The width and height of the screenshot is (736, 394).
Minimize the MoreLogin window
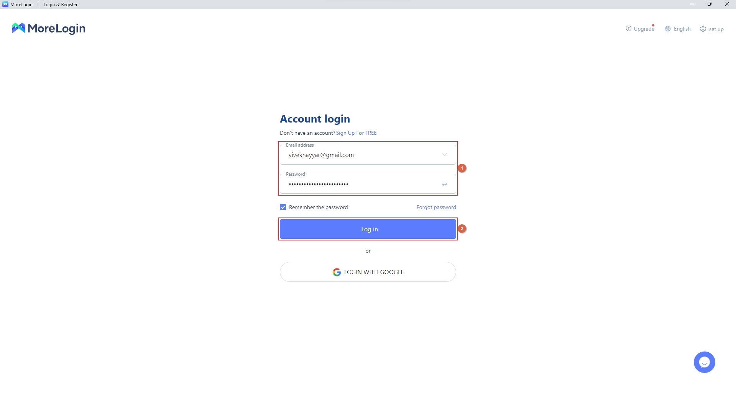coord(692,4)
